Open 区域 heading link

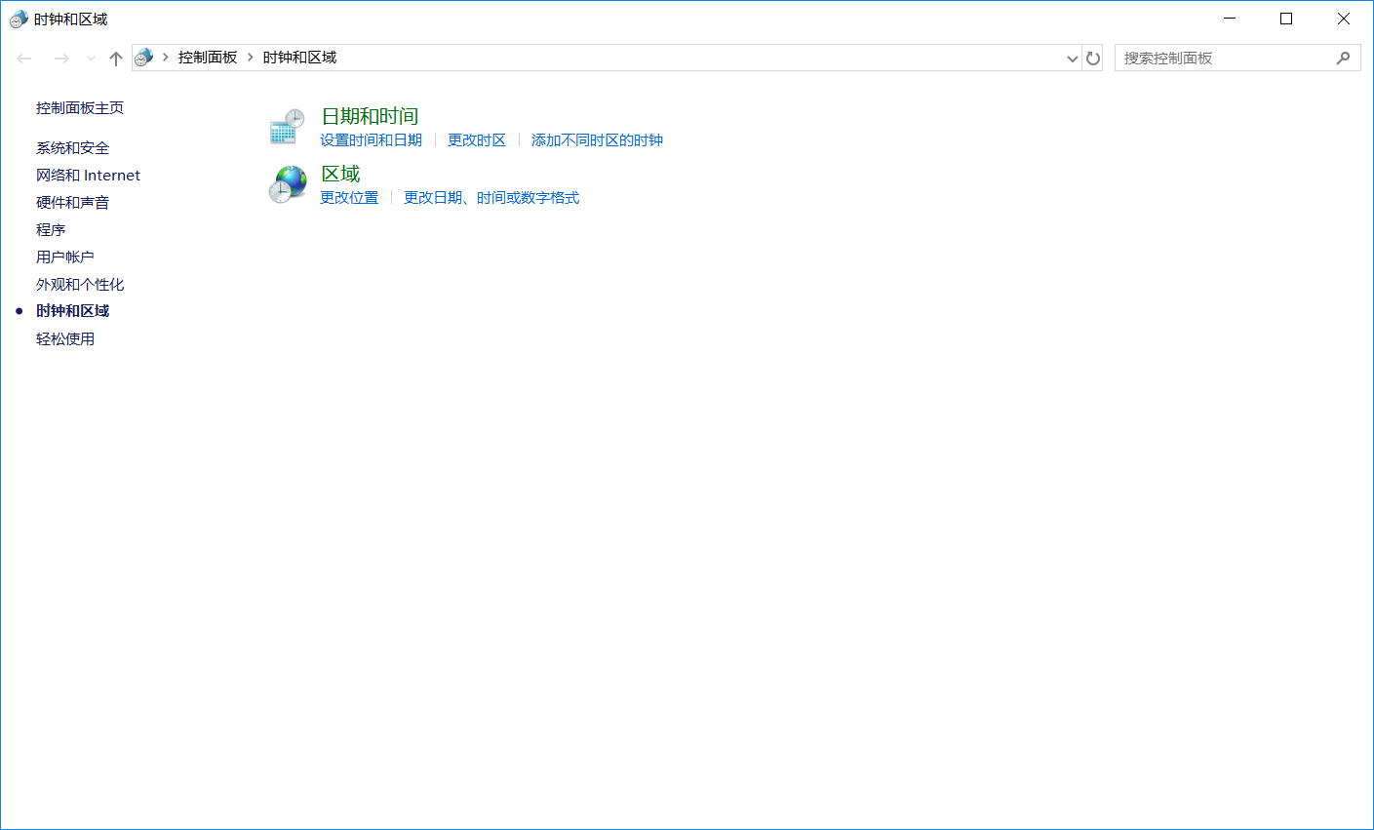point(340,174)
